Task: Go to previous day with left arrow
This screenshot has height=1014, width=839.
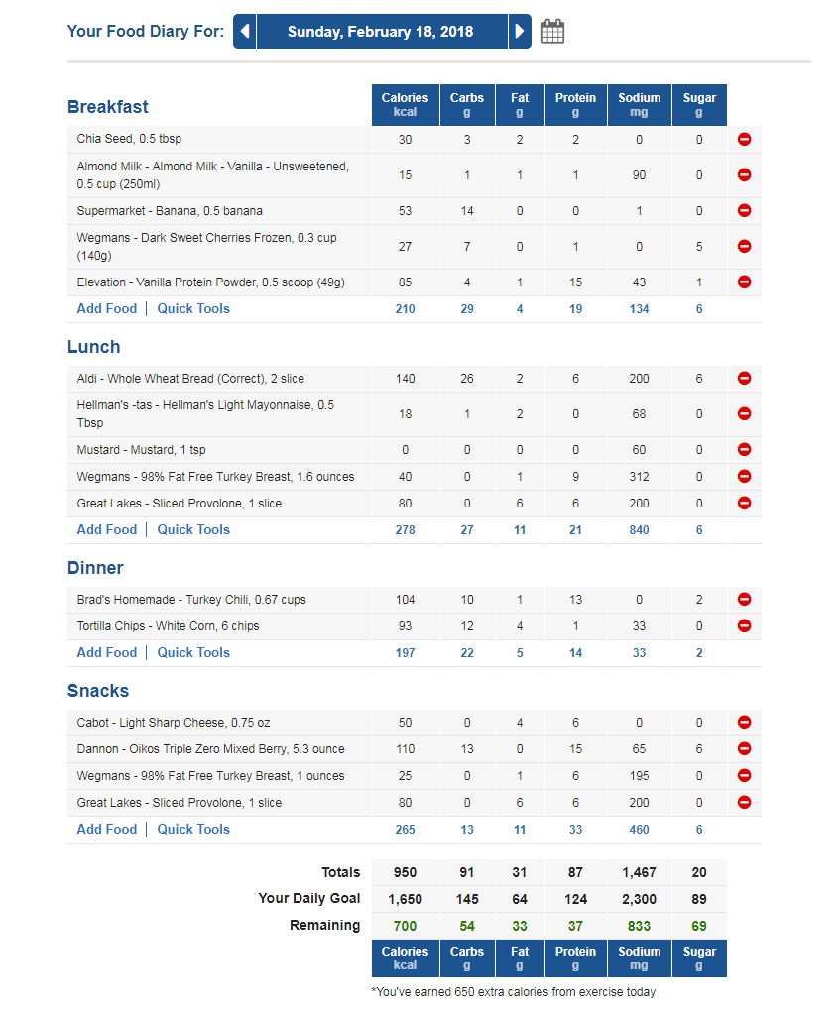Action: 245,31
